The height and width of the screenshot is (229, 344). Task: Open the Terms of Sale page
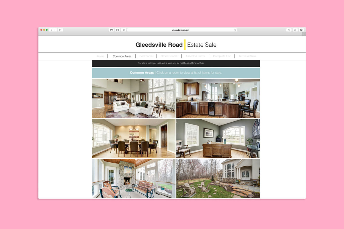pos(247,56)
